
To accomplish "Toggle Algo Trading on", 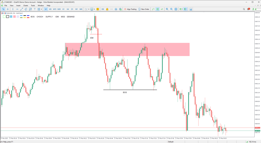I will (130, 9).
